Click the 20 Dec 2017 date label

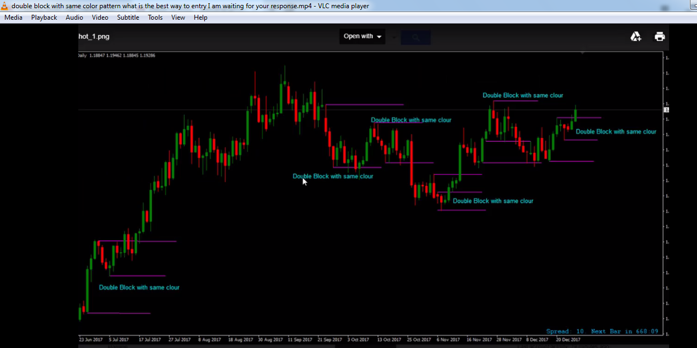pyautogui.click(x=568, y=340)
